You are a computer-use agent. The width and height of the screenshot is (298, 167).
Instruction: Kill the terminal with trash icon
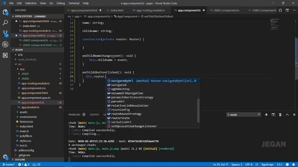tap(280, 115)
